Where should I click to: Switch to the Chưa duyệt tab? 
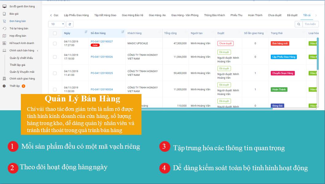(275, 15)
